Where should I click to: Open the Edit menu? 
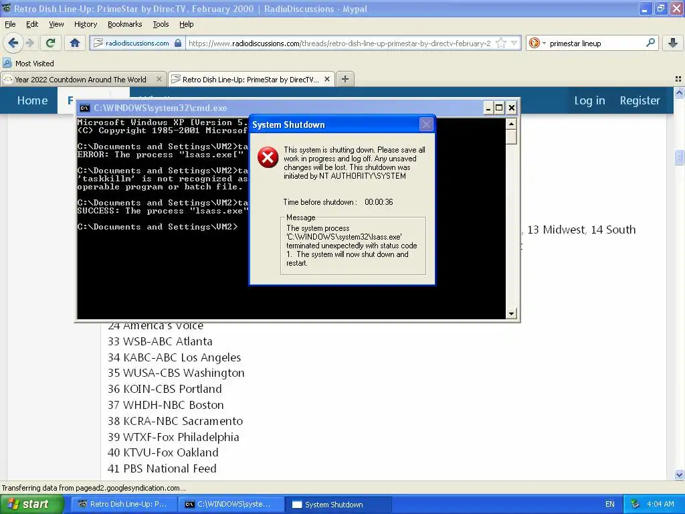32,25
